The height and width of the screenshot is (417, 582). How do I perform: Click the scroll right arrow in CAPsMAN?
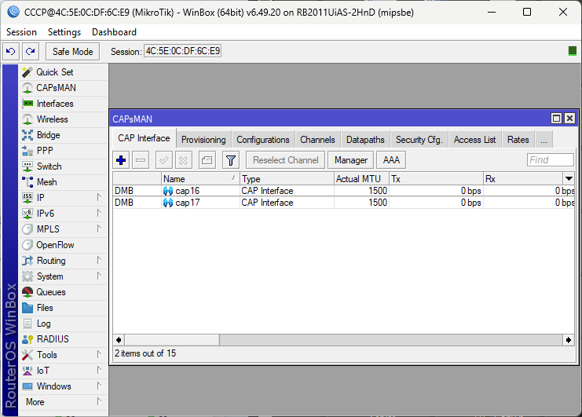click(569, 340)
